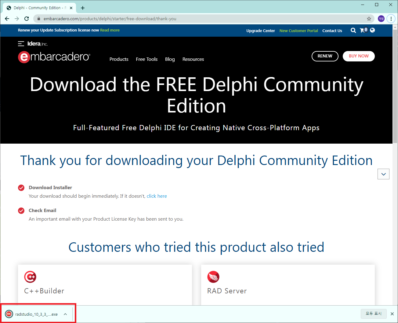Click the Embarcadero logo
Viewport: 398px width, 323px height.
(x=54, y=57)
